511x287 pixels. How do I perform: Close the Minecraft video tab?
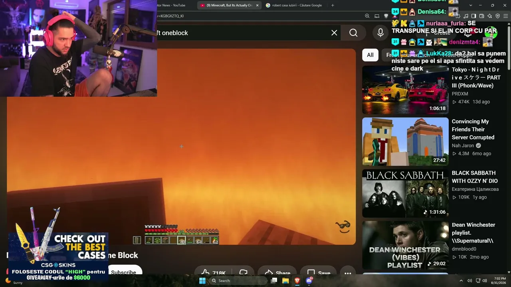point(257,5)
